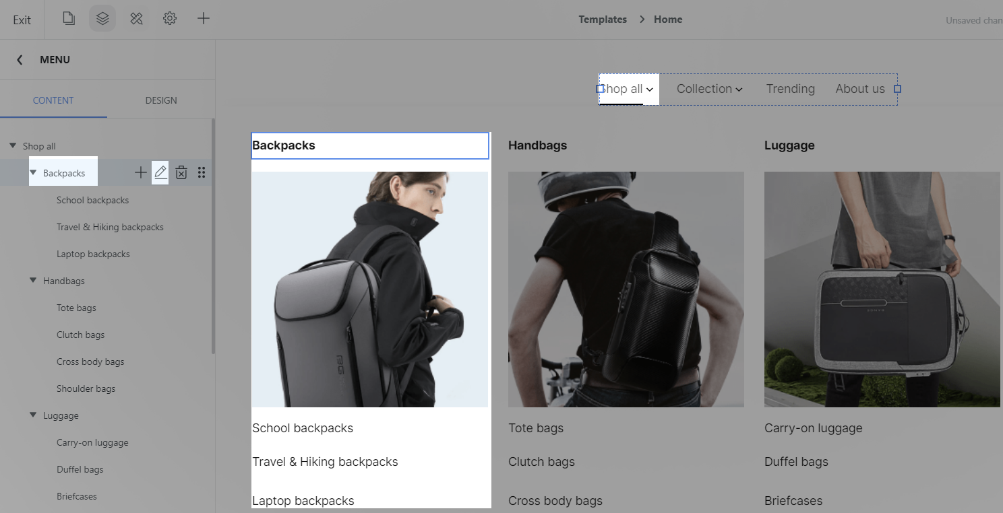Click the Templates breadcrumb

(x=603, y=20)
